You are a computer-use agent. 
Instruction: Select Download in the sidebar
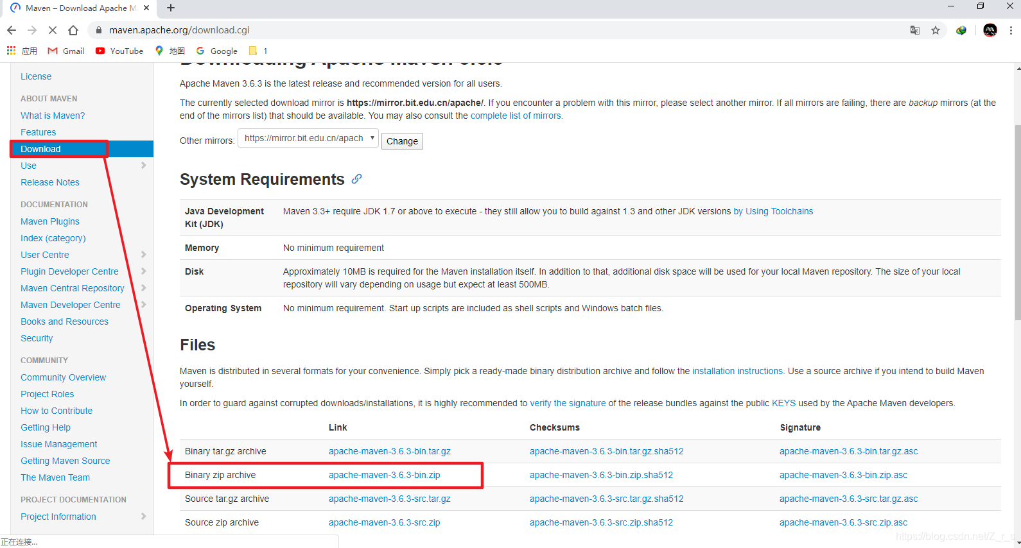point(40,149)
